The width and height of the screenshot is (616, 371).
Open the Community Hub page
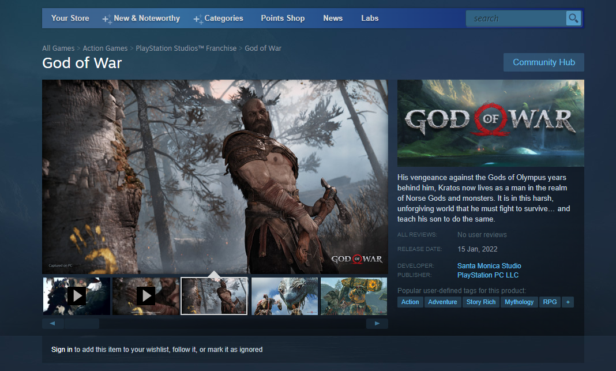(x=543, y=62)
